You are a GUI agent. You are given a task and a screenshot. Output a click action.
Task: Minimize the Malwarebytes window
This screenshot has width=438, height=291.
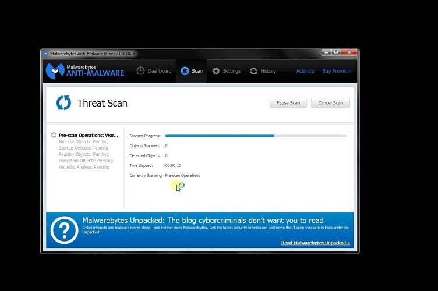pyautogui.click(x=326, y=52)
